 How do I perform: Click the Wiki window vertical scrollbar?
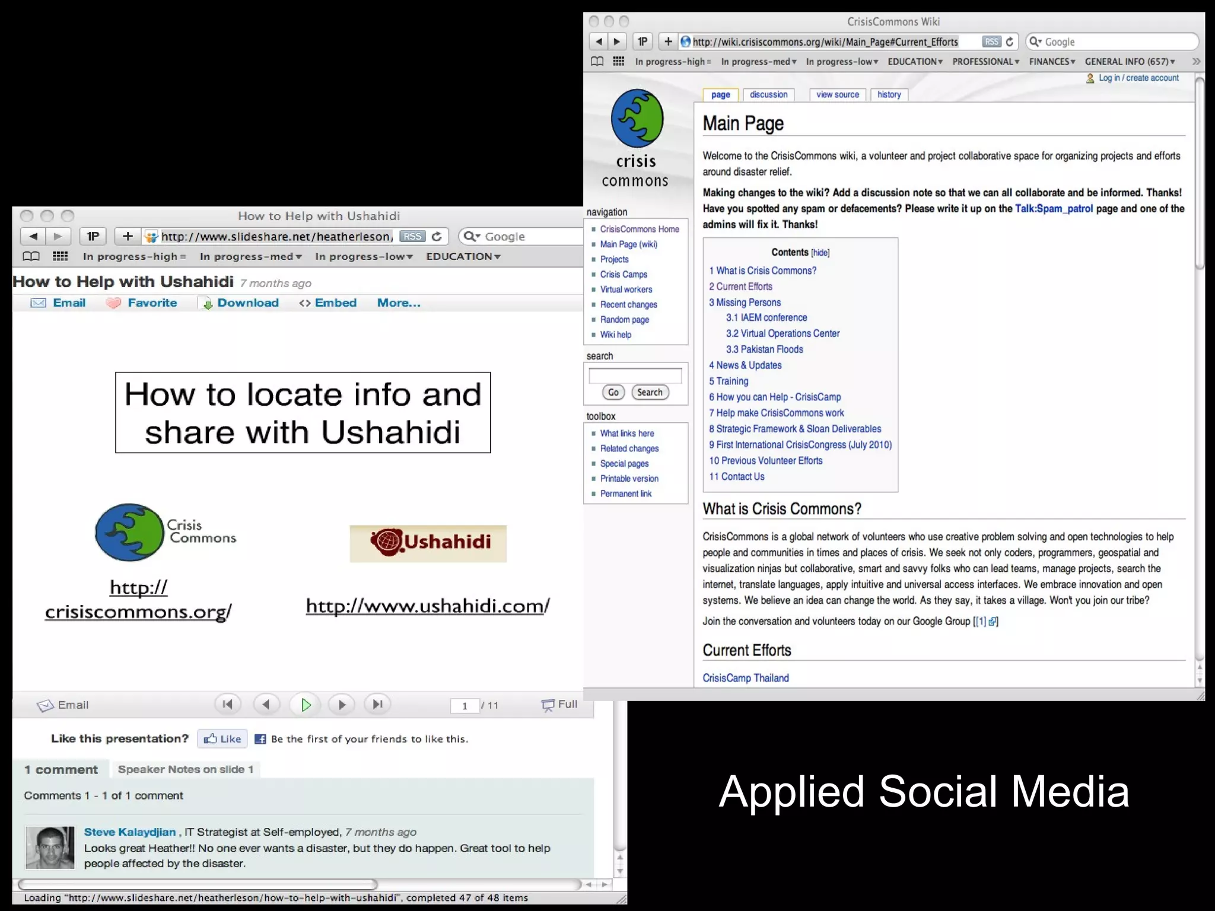[1200, 173]
